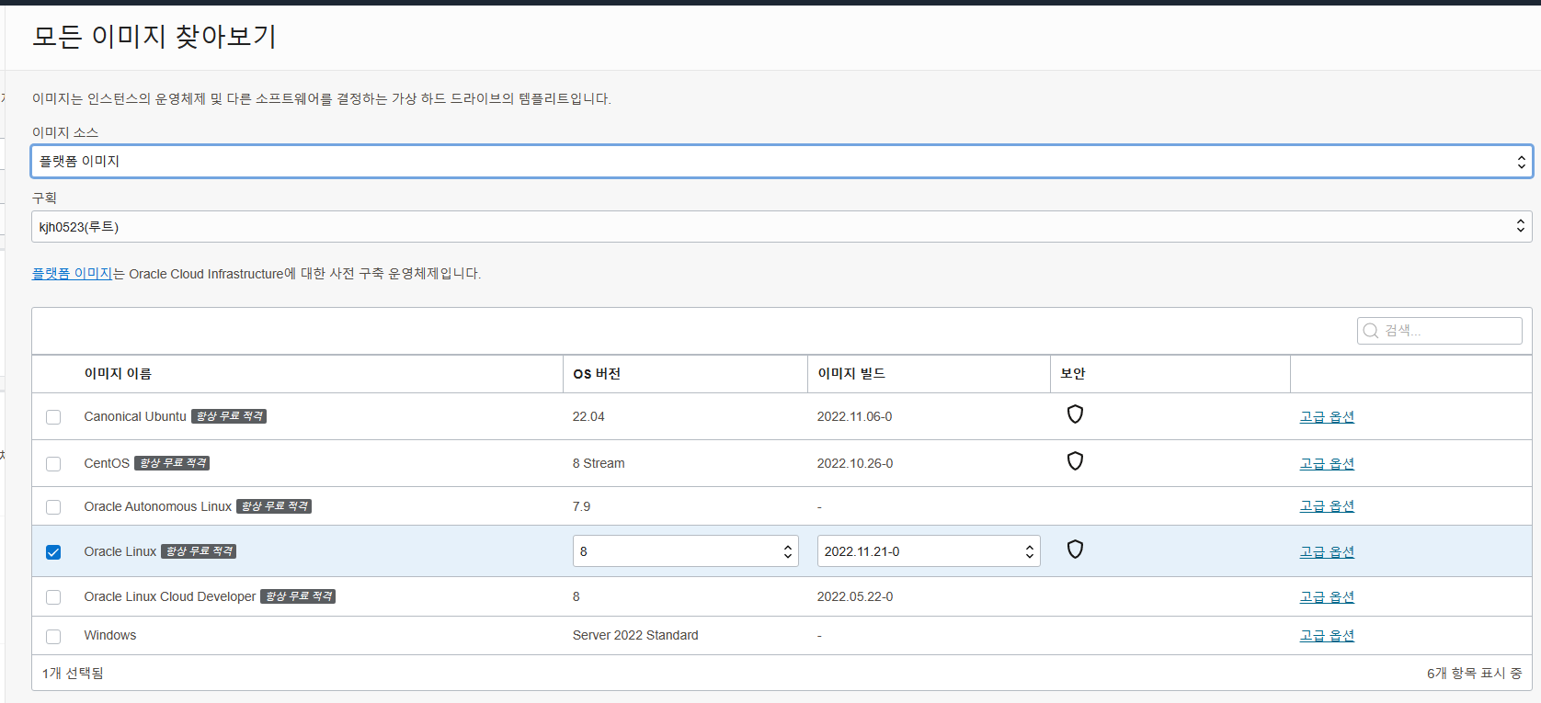1541x703 pixels.
Task: Check the CentOS image checkbox
Action: [53, 464]
